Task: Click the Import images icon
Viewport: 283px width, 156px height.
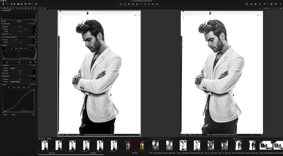Action: click(3, 4)
